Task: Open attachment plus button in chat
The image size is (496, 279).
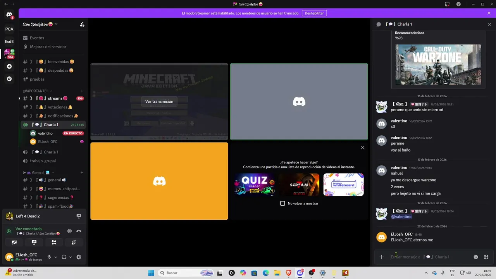Action: click(x=381, y=257)
